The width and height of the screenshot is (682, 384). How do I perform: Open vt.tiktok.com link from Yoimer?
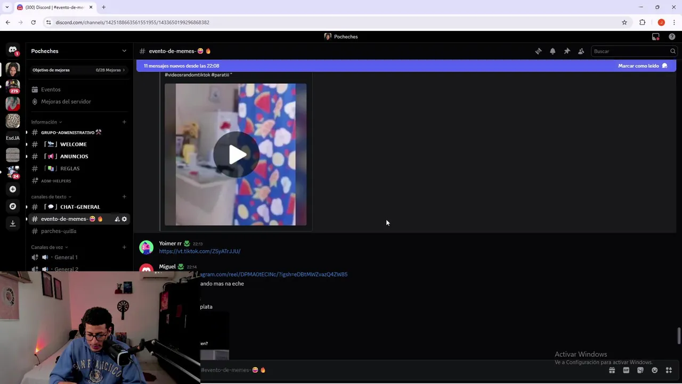coord(200,251)
